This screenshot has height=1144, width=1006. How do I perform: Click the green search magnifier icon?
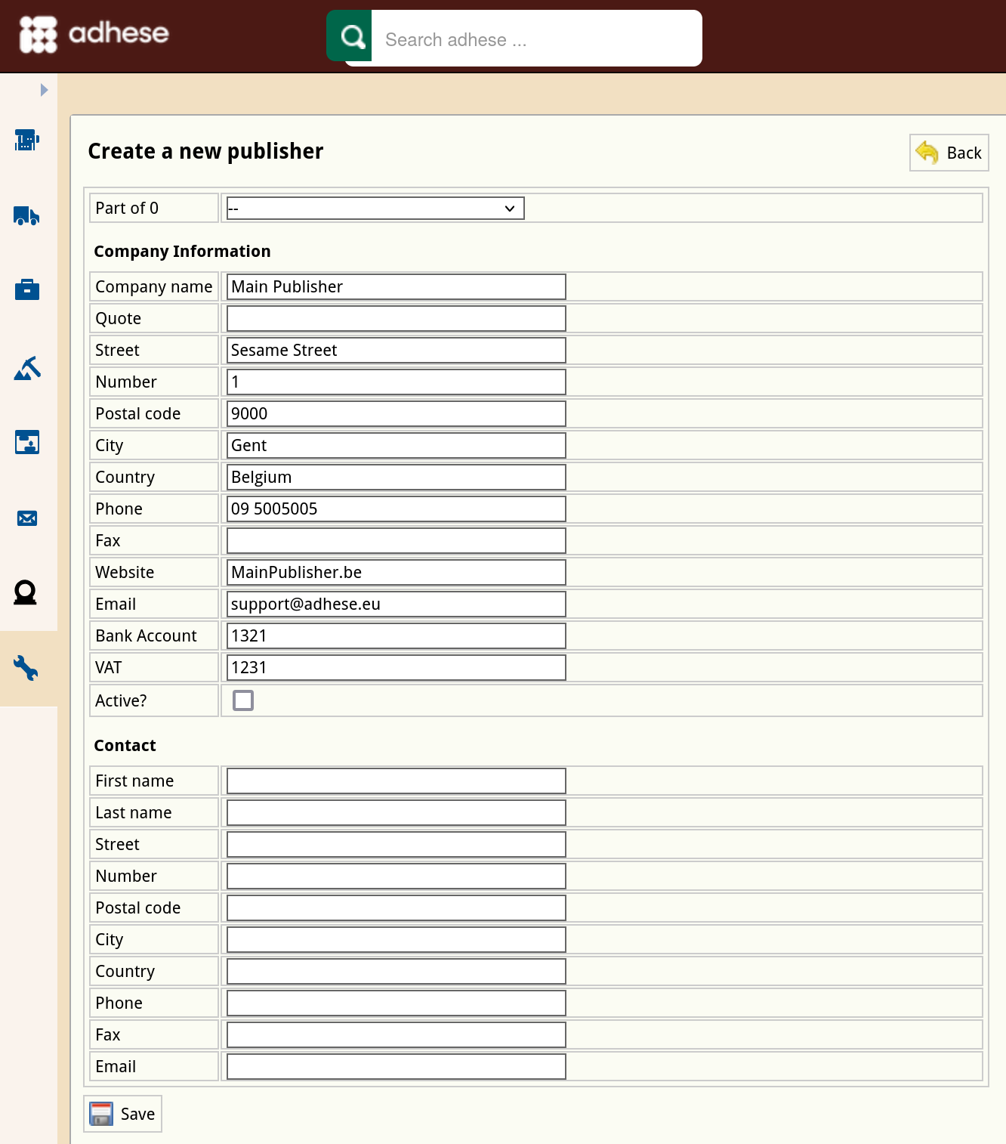tap(350, 36)
